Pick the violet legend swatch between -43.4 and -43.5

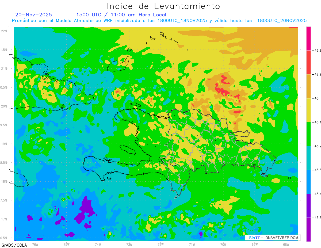[308, 205]
